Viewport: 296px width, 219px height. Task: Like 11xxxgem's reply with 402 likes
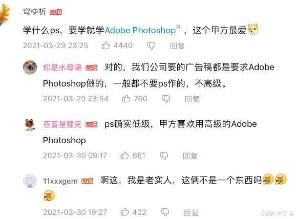click(124, 212)
